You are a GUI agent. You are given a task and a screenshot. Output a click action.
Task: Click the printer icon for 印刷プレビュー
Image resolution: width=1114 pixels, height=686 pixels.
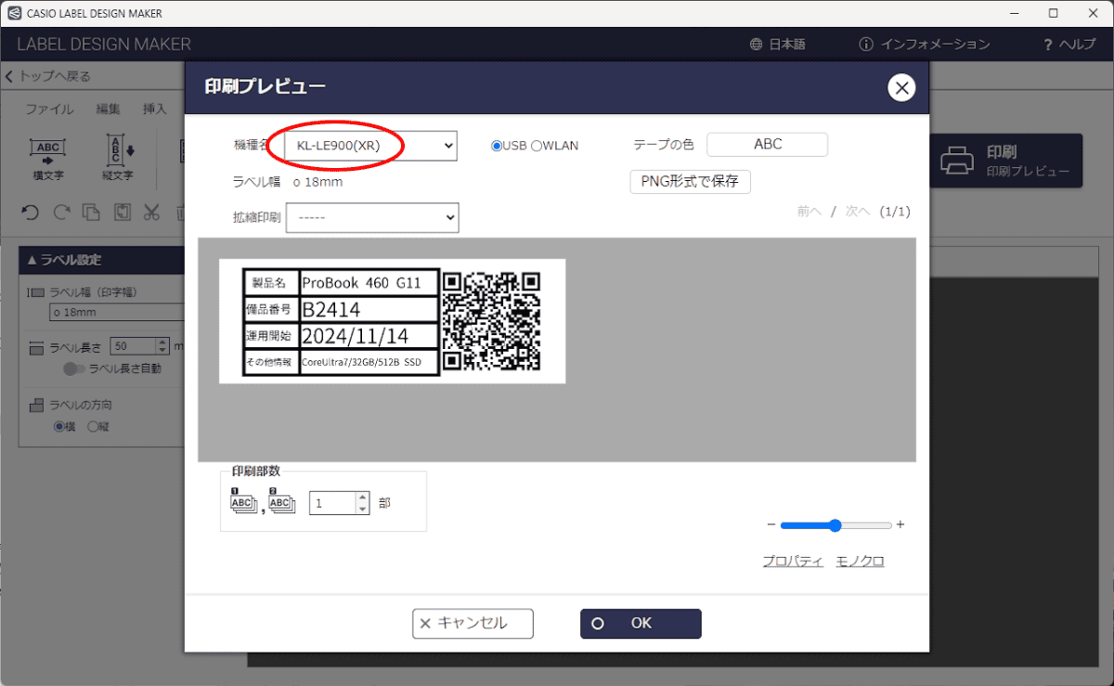coord(957,162)
